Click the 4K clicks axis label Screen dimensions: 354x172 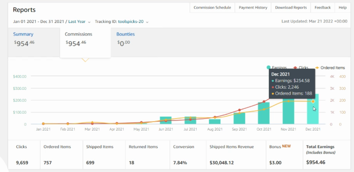coord(332,76)
